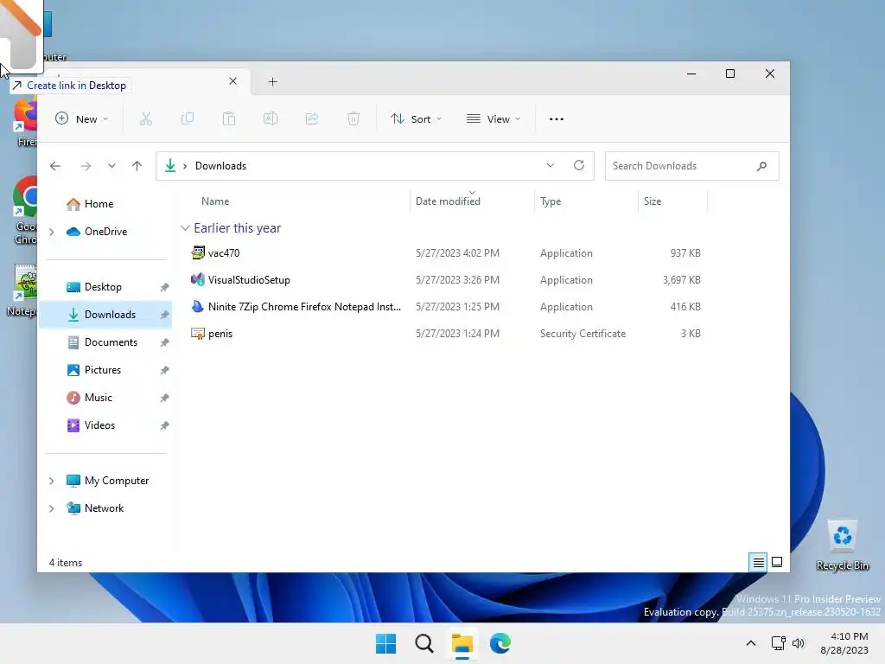Go up one folder level arrow
The width and height of the screenshot is (885, 664).
pos(137,166)
